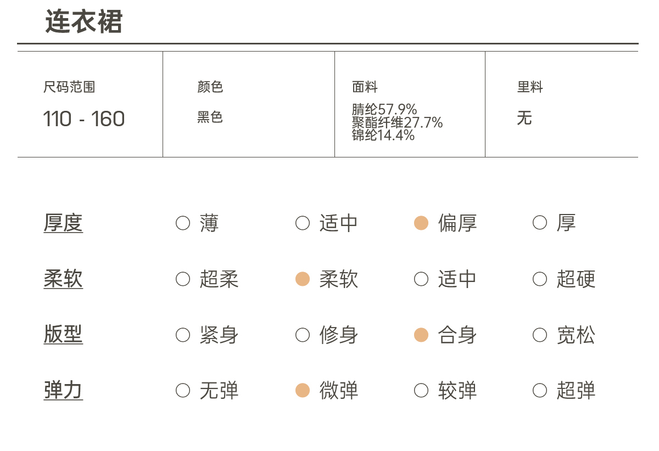Choose the 柔软 softness radio button
Screen dimensions: 659x451
pos(303,279)
